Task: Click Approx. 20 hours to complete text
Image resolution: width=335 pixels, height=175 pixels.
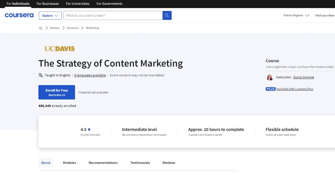Action: pyautogui.click(x=216, y=130)
